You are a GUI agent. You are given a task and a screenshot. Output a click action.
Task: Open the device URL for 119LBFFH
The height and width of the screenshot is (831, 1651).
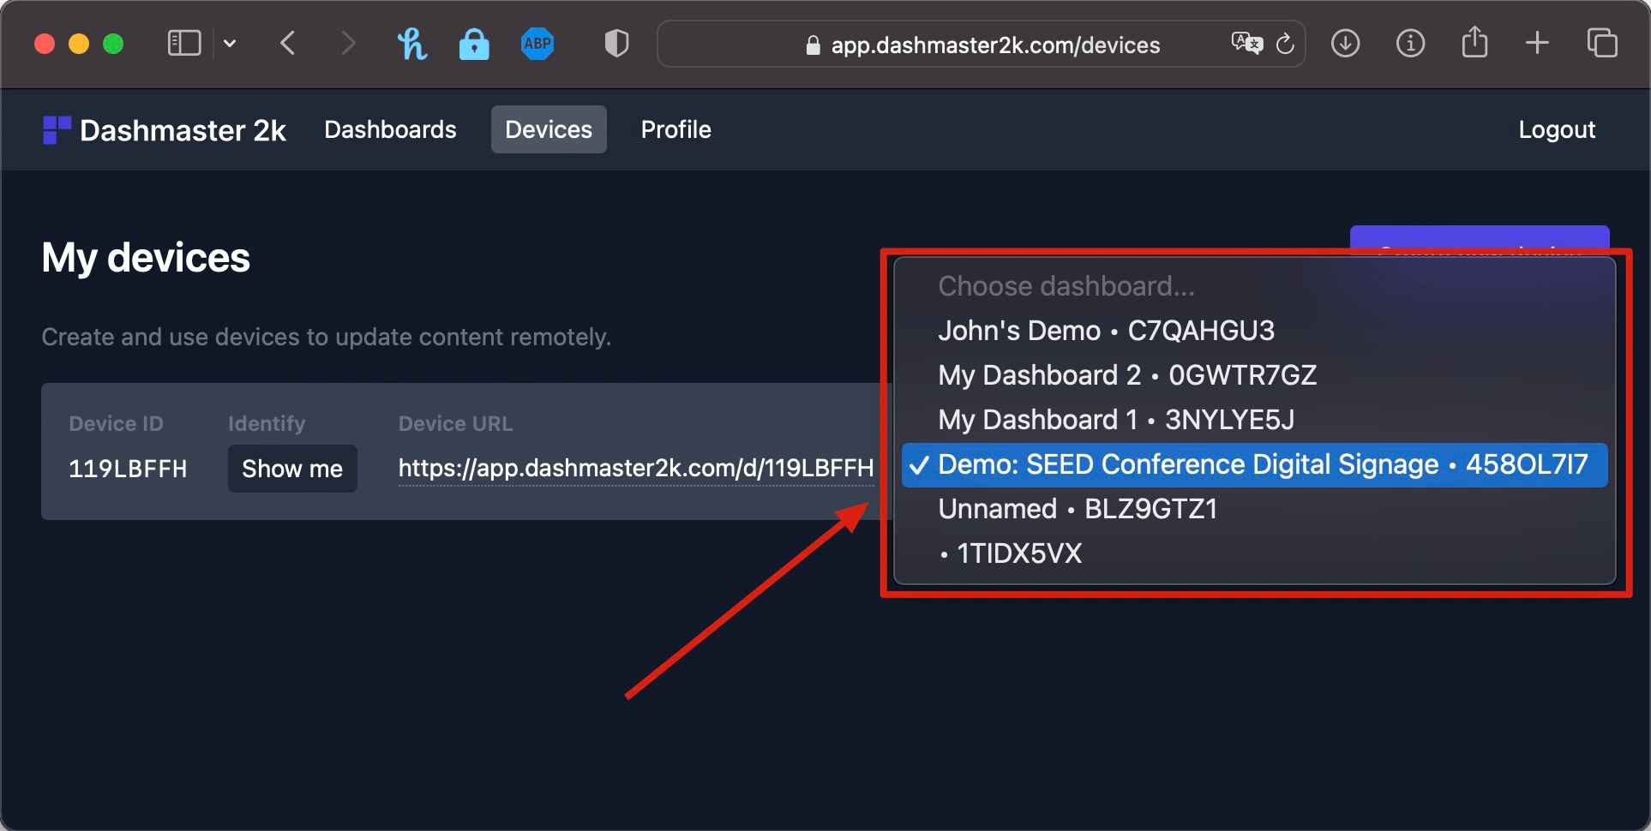pyautogui.click(x=635, y=468)
